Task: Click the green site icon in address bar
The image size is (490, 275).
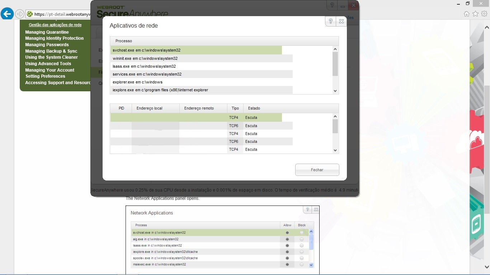Action: (30, 14)
